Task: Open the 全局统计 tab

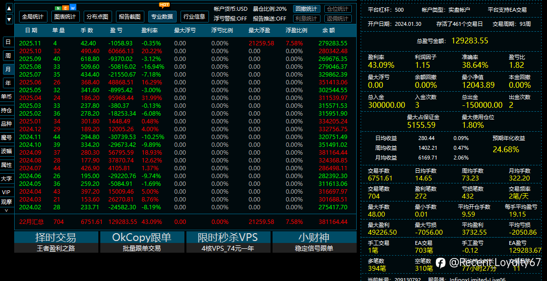Action: point(33,17)
